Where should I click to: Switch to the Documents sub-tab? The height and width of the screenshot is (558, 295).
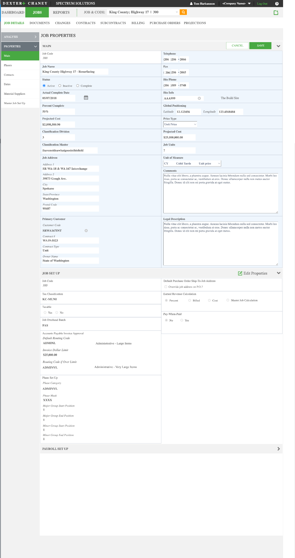point(40,23)
